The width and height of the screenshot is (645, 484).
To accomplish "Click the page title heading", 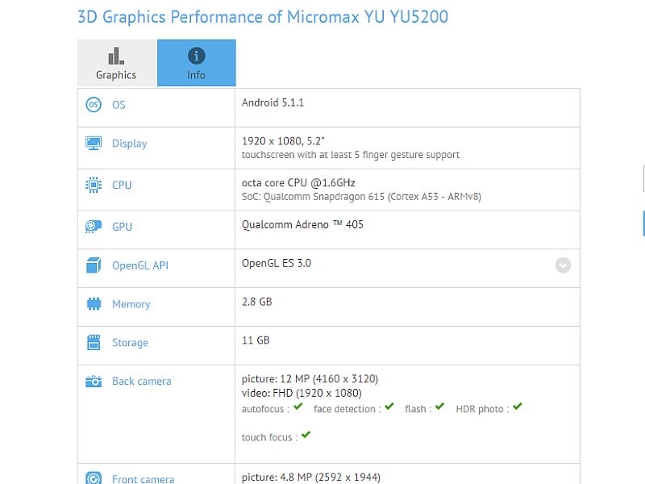I will point(263,17).
